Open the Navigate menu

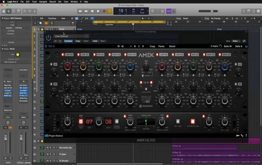pos(43,2)
